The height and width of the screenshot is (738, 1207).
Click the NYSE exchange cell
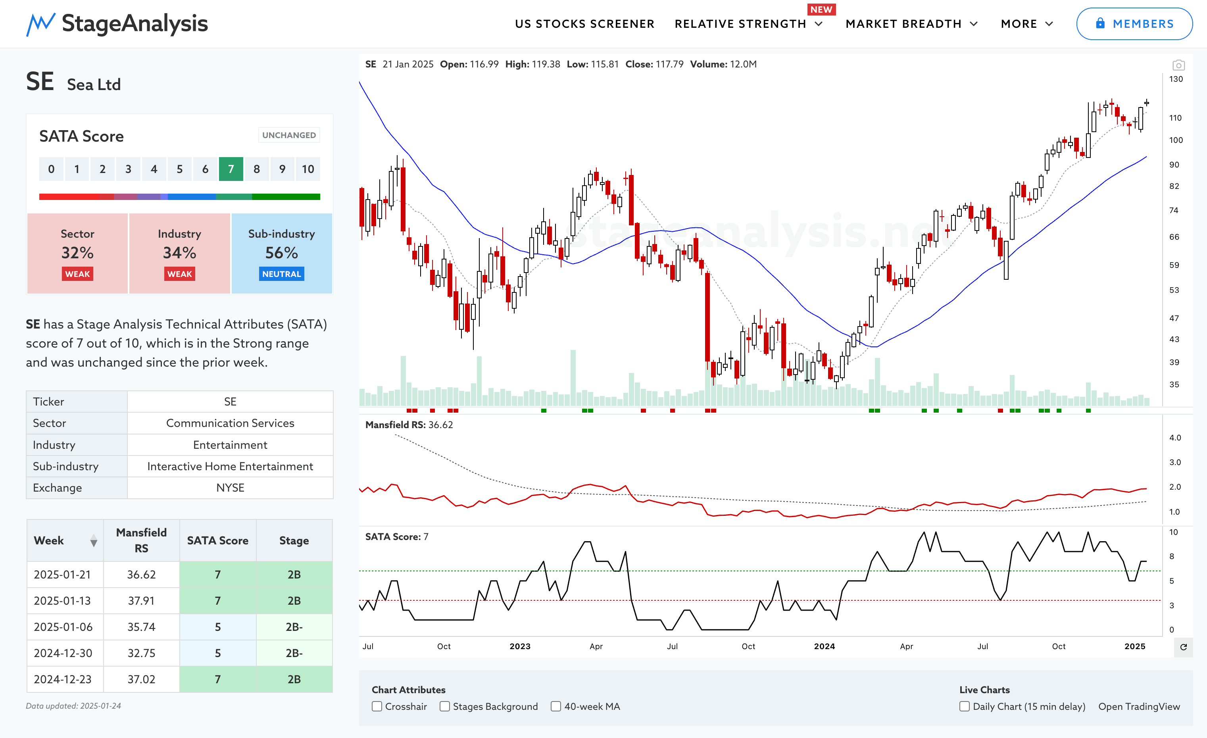(230, 488)
